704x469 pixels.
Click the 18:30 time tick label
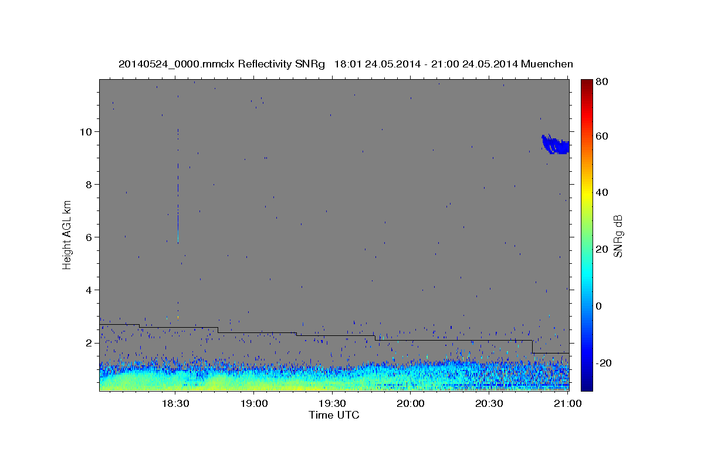coord(175,403)
